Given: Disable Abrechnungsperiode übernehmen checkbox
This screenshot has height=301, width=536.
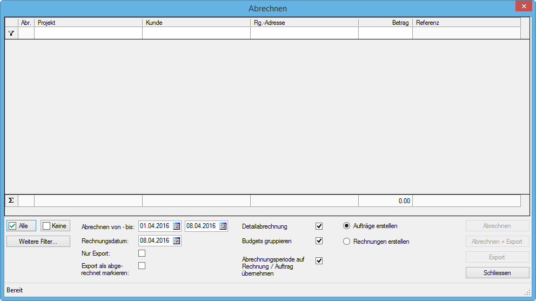Looking at the screenshot, I should [319, 260].
